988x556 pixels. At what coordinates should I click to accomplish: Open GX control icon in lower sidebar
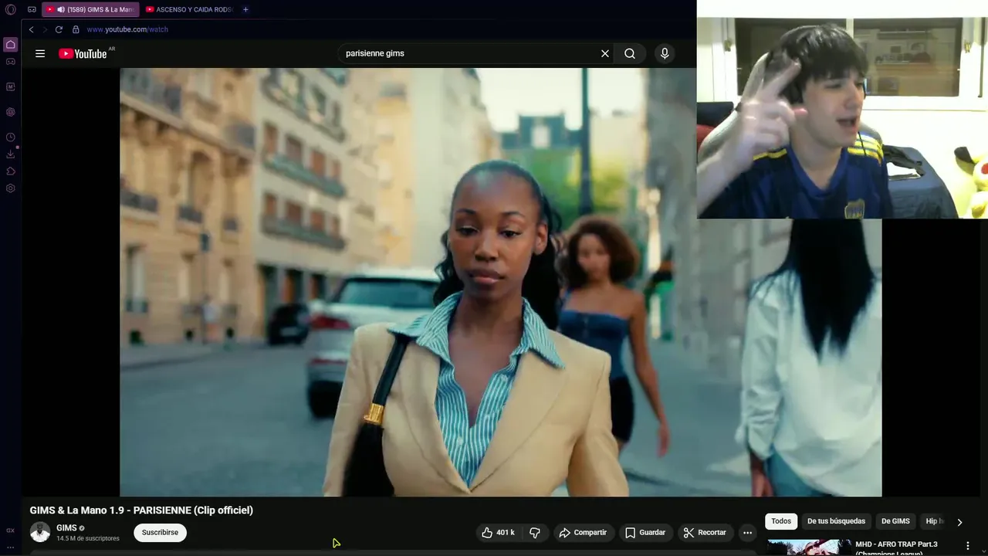pos(11,531)
